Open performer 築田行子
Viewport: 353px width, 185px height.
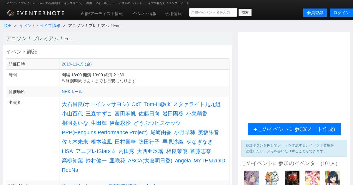[x=149, y=142]
